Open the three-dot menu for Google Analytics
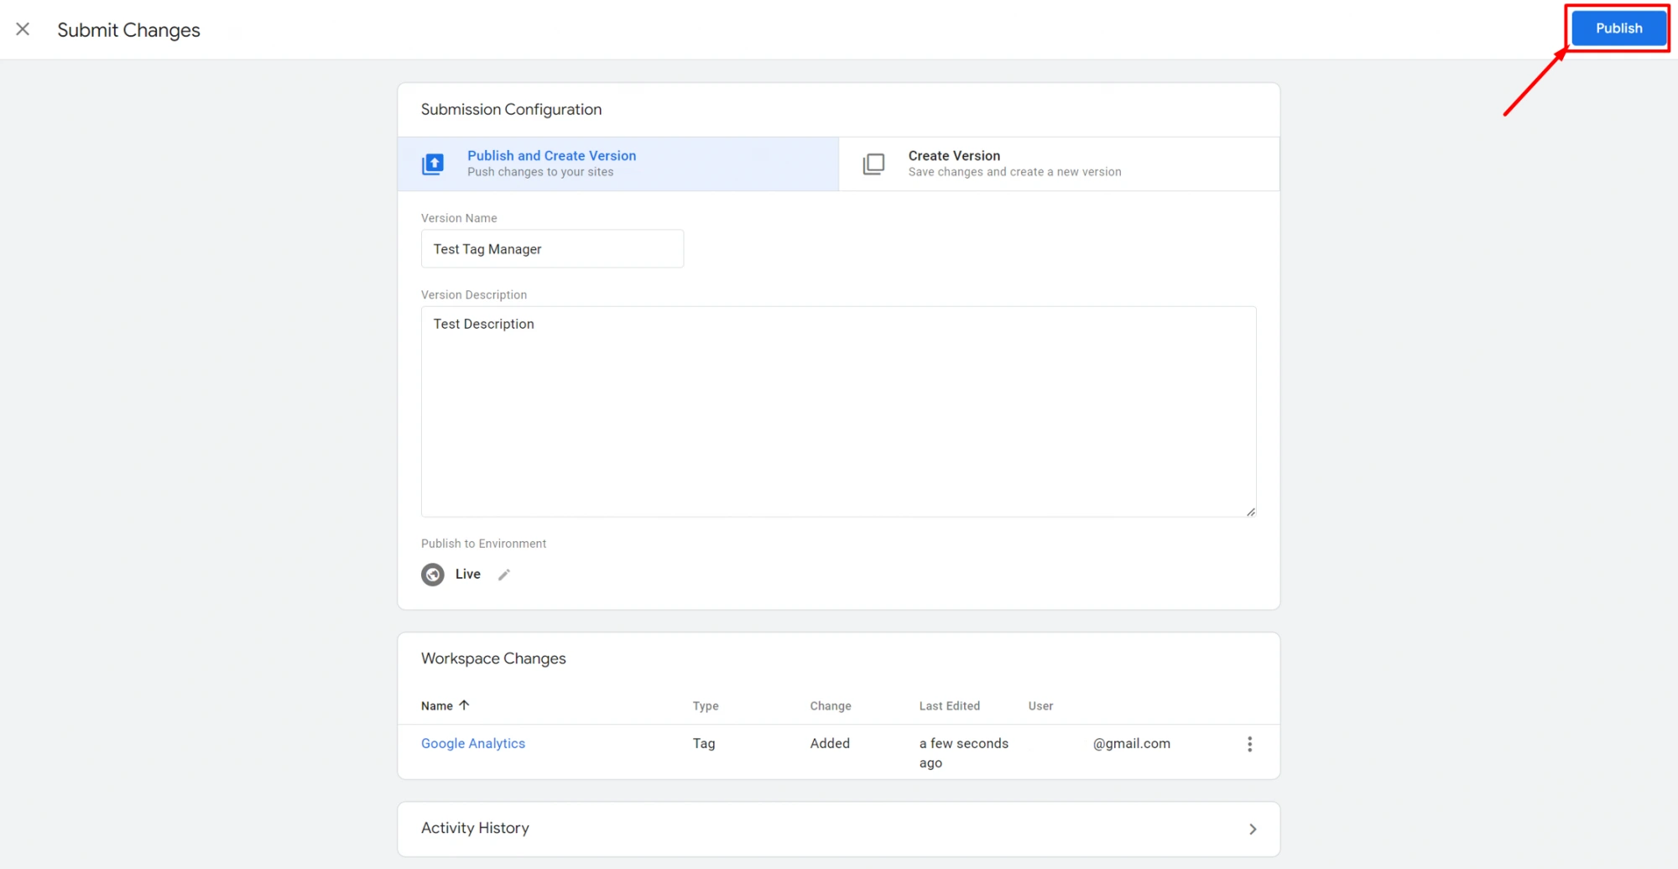This screenshot has width=1678, height=869. point(1249,744)
